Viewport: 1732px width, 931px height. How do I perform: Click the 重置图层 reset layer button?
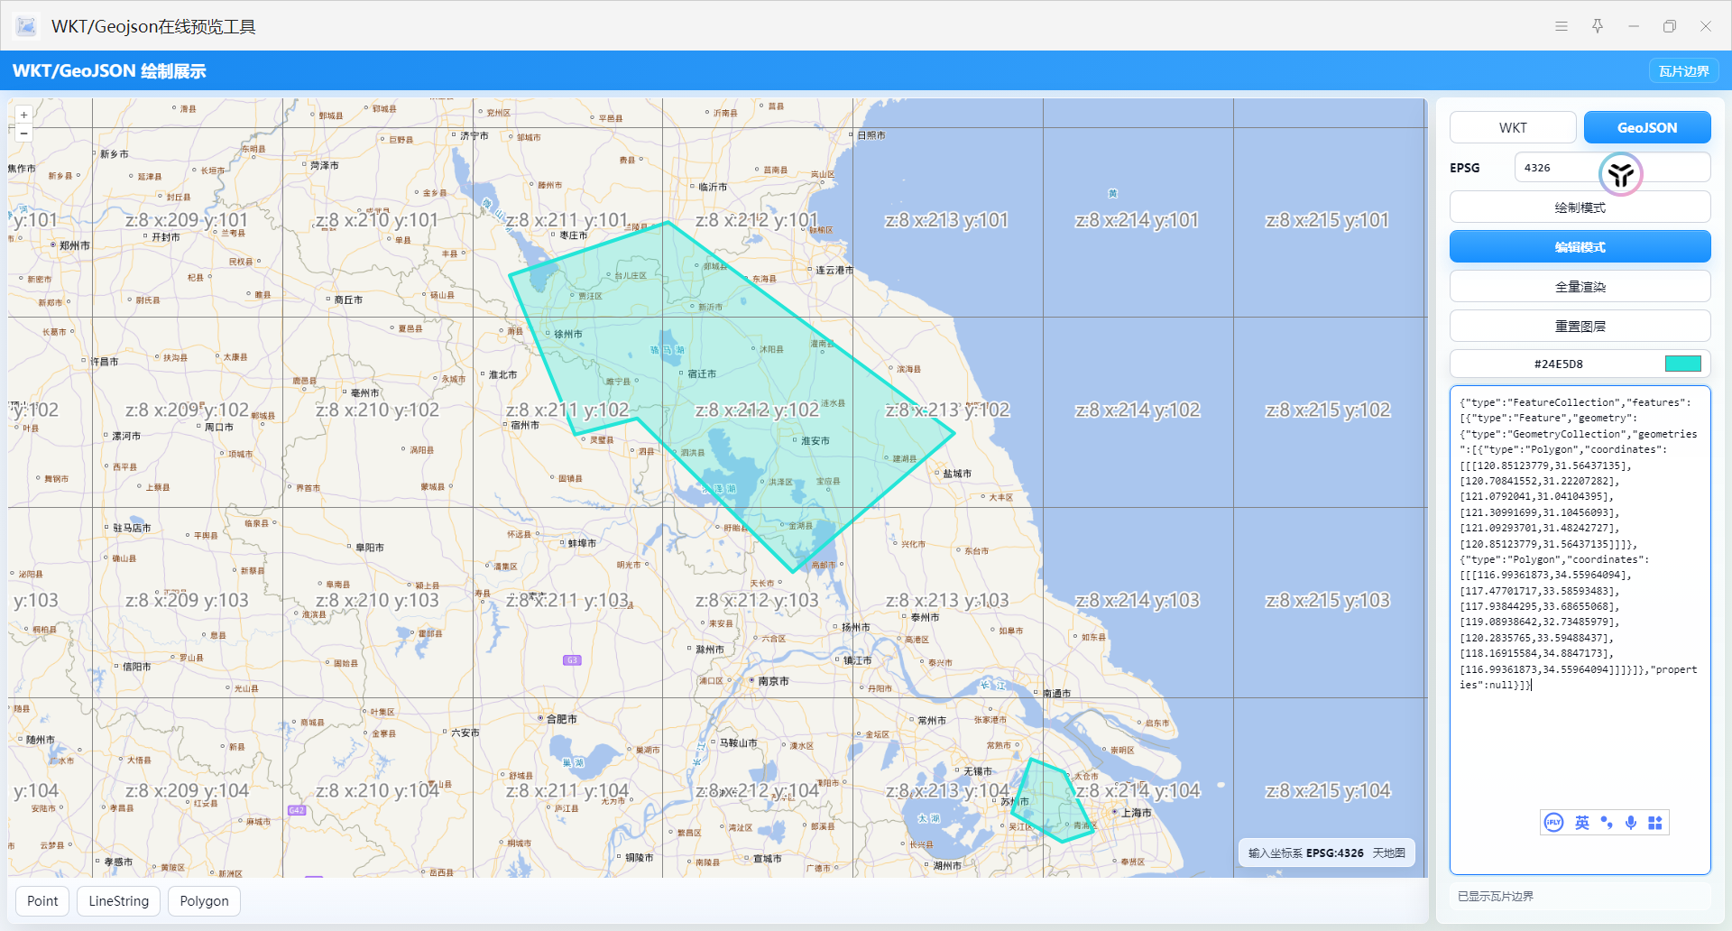[x=1580, y=327]
